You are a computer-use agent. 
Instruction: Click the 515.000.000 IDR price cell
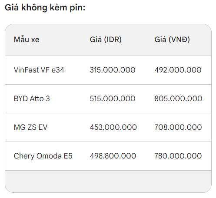coord(113,99)
